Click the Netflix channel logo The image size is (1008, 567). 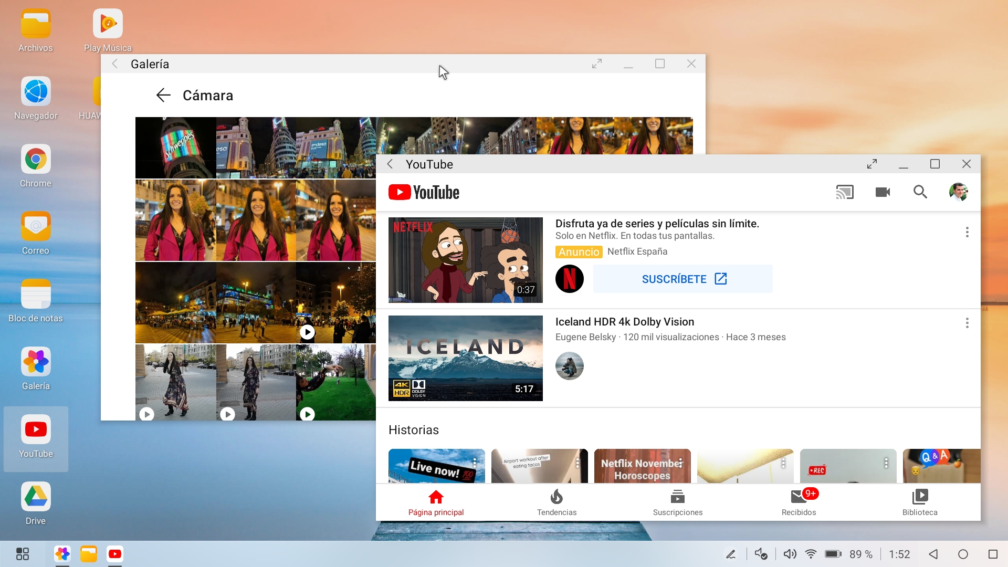(x=570, y=279)
